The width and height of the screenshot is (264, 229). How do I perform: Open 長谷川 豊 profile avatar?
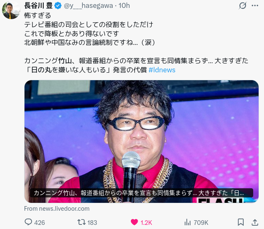[x=11, y=11]
